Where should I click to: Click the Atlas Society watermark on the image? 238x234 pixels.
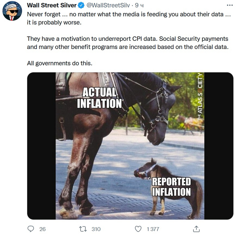tap(200, 96)
